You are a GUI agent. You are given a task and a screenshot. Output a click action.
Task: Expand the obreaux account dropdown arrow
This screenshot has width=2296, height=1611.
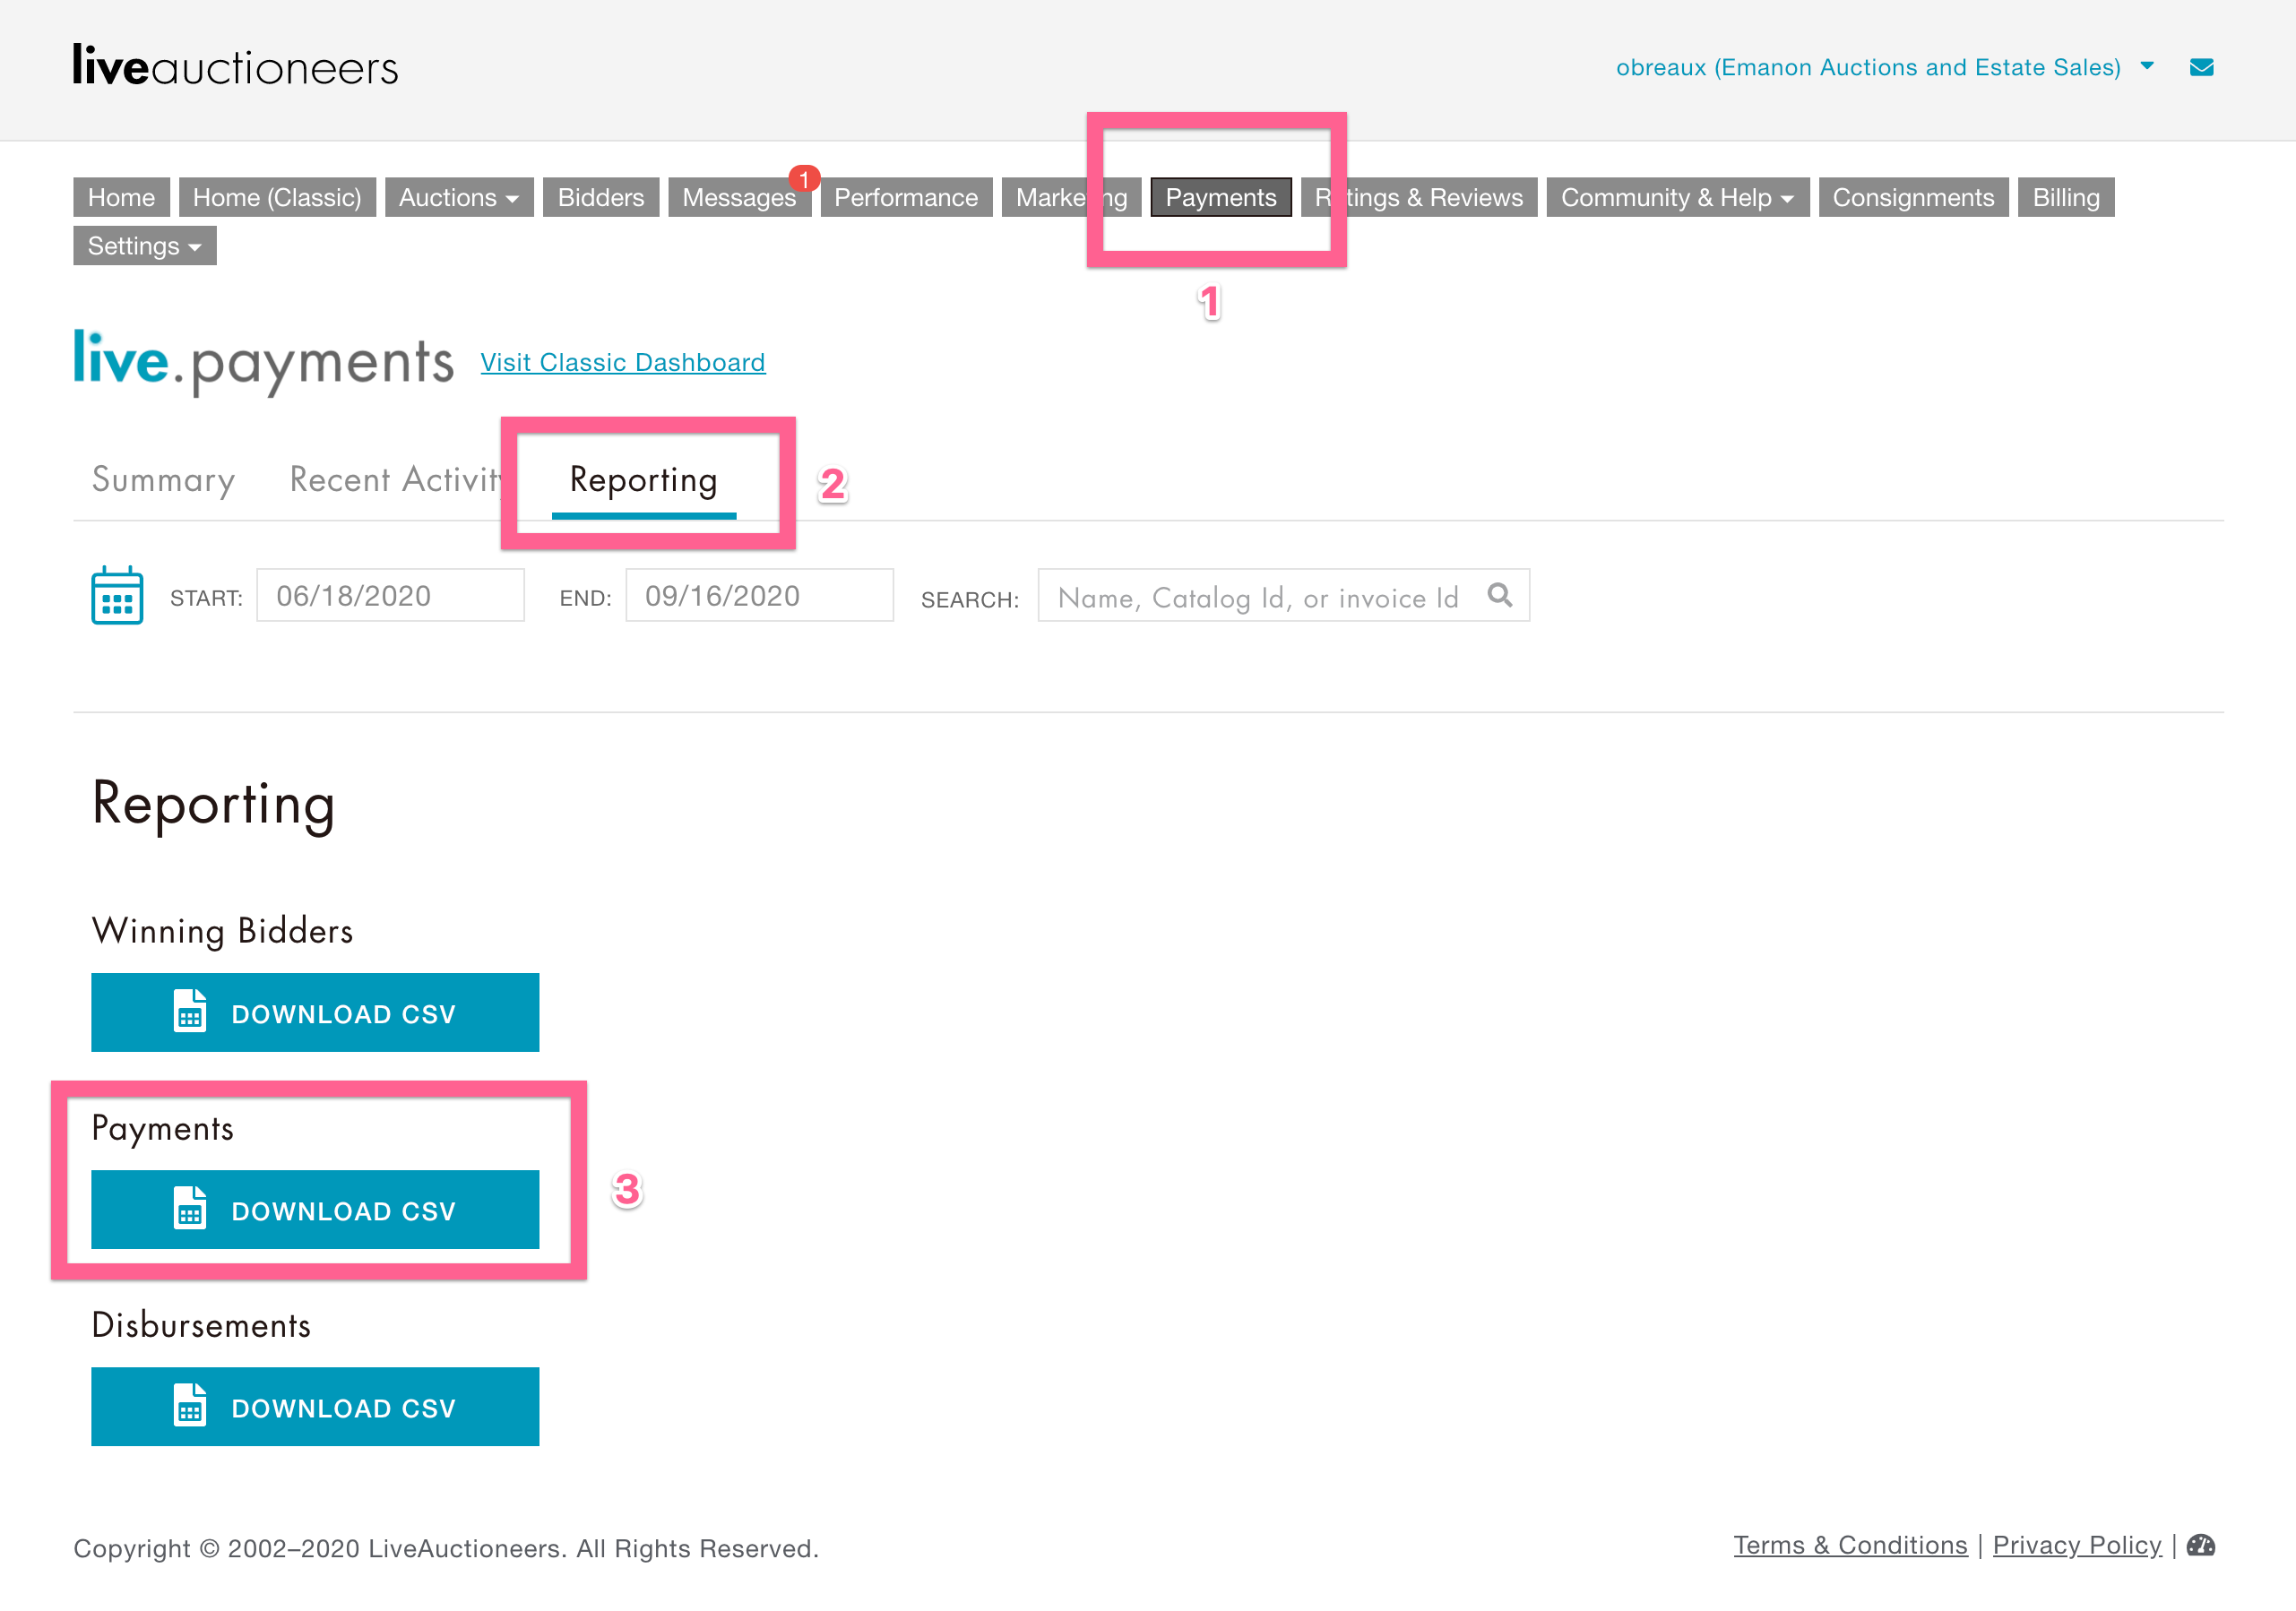(2146, 66)
